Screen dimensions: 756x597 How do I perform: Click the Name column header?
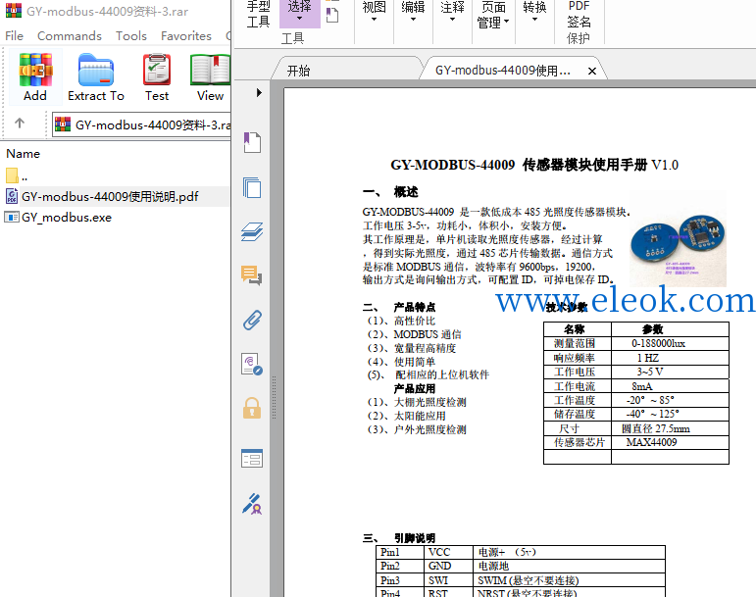pos(24,154)
